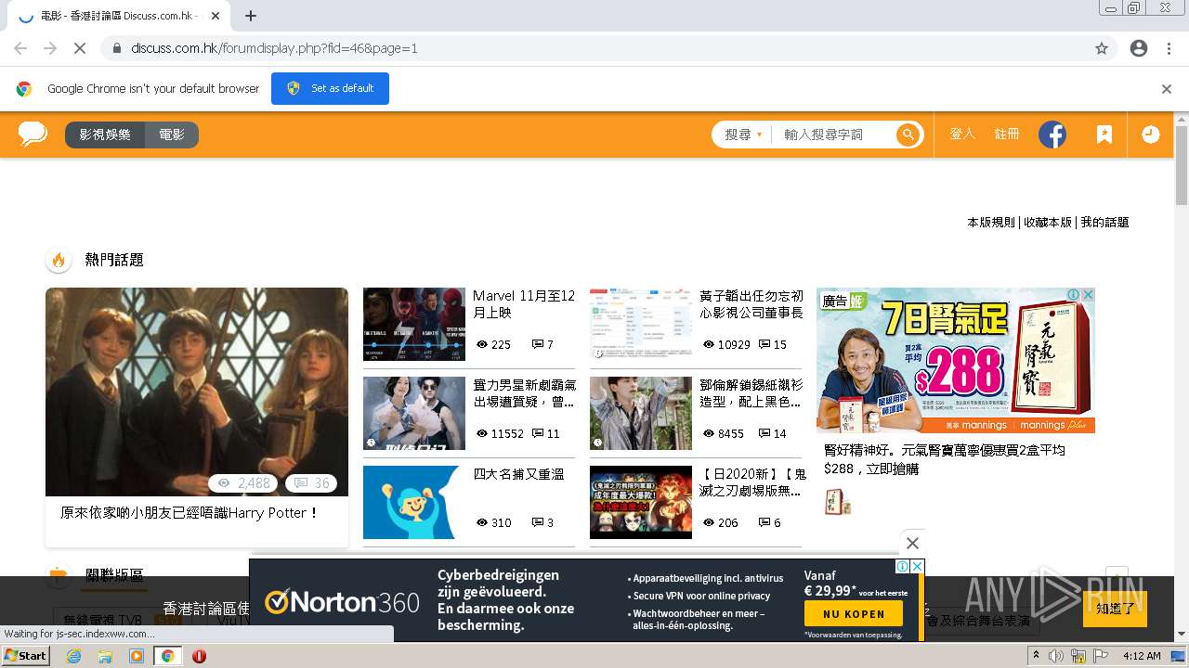This screenshot has width=1189, height=668.
Task: Open the Harry Potter featured thumbnail
Action: 197,392
